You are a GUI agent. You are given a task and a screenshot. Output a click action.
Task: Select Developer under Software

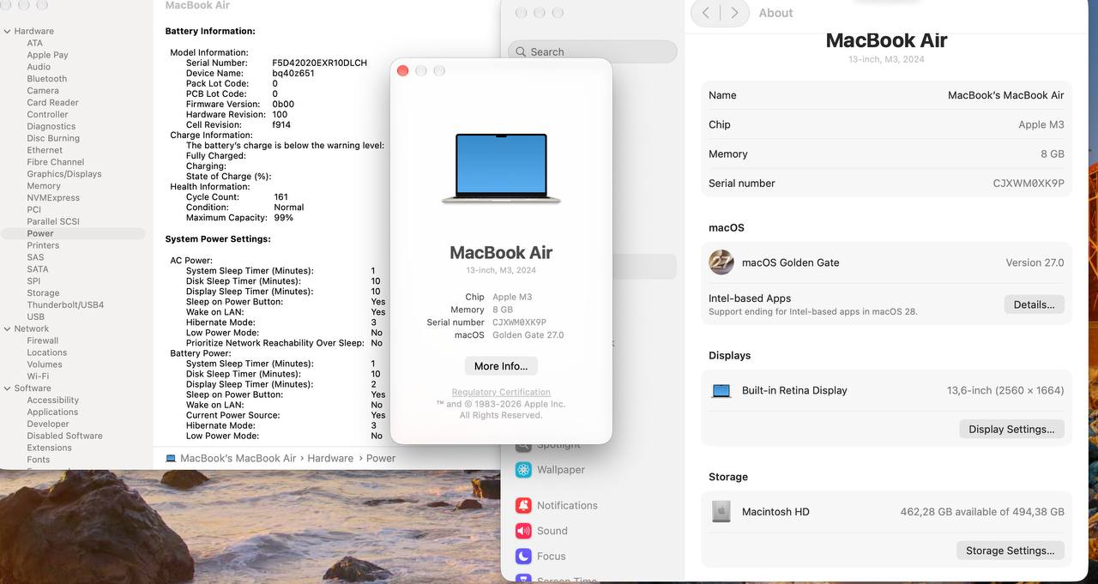click(x=48, y=424)
